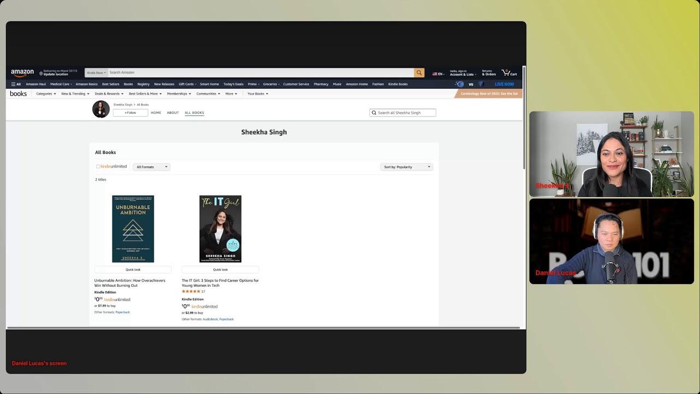Click Sheekha Singh's author profile photo
Image resolution: width=700 pixels, height=394 pixels.
[101, 109]
